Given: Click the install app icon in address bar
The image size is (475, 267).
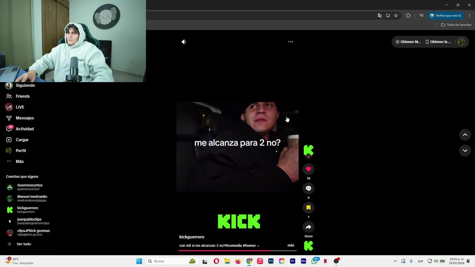Looking at the screenshot, I should (x=388, y=16).
